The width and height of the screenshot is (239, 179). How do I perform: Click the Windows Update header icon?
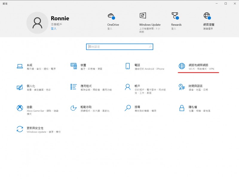coord(143,16)
